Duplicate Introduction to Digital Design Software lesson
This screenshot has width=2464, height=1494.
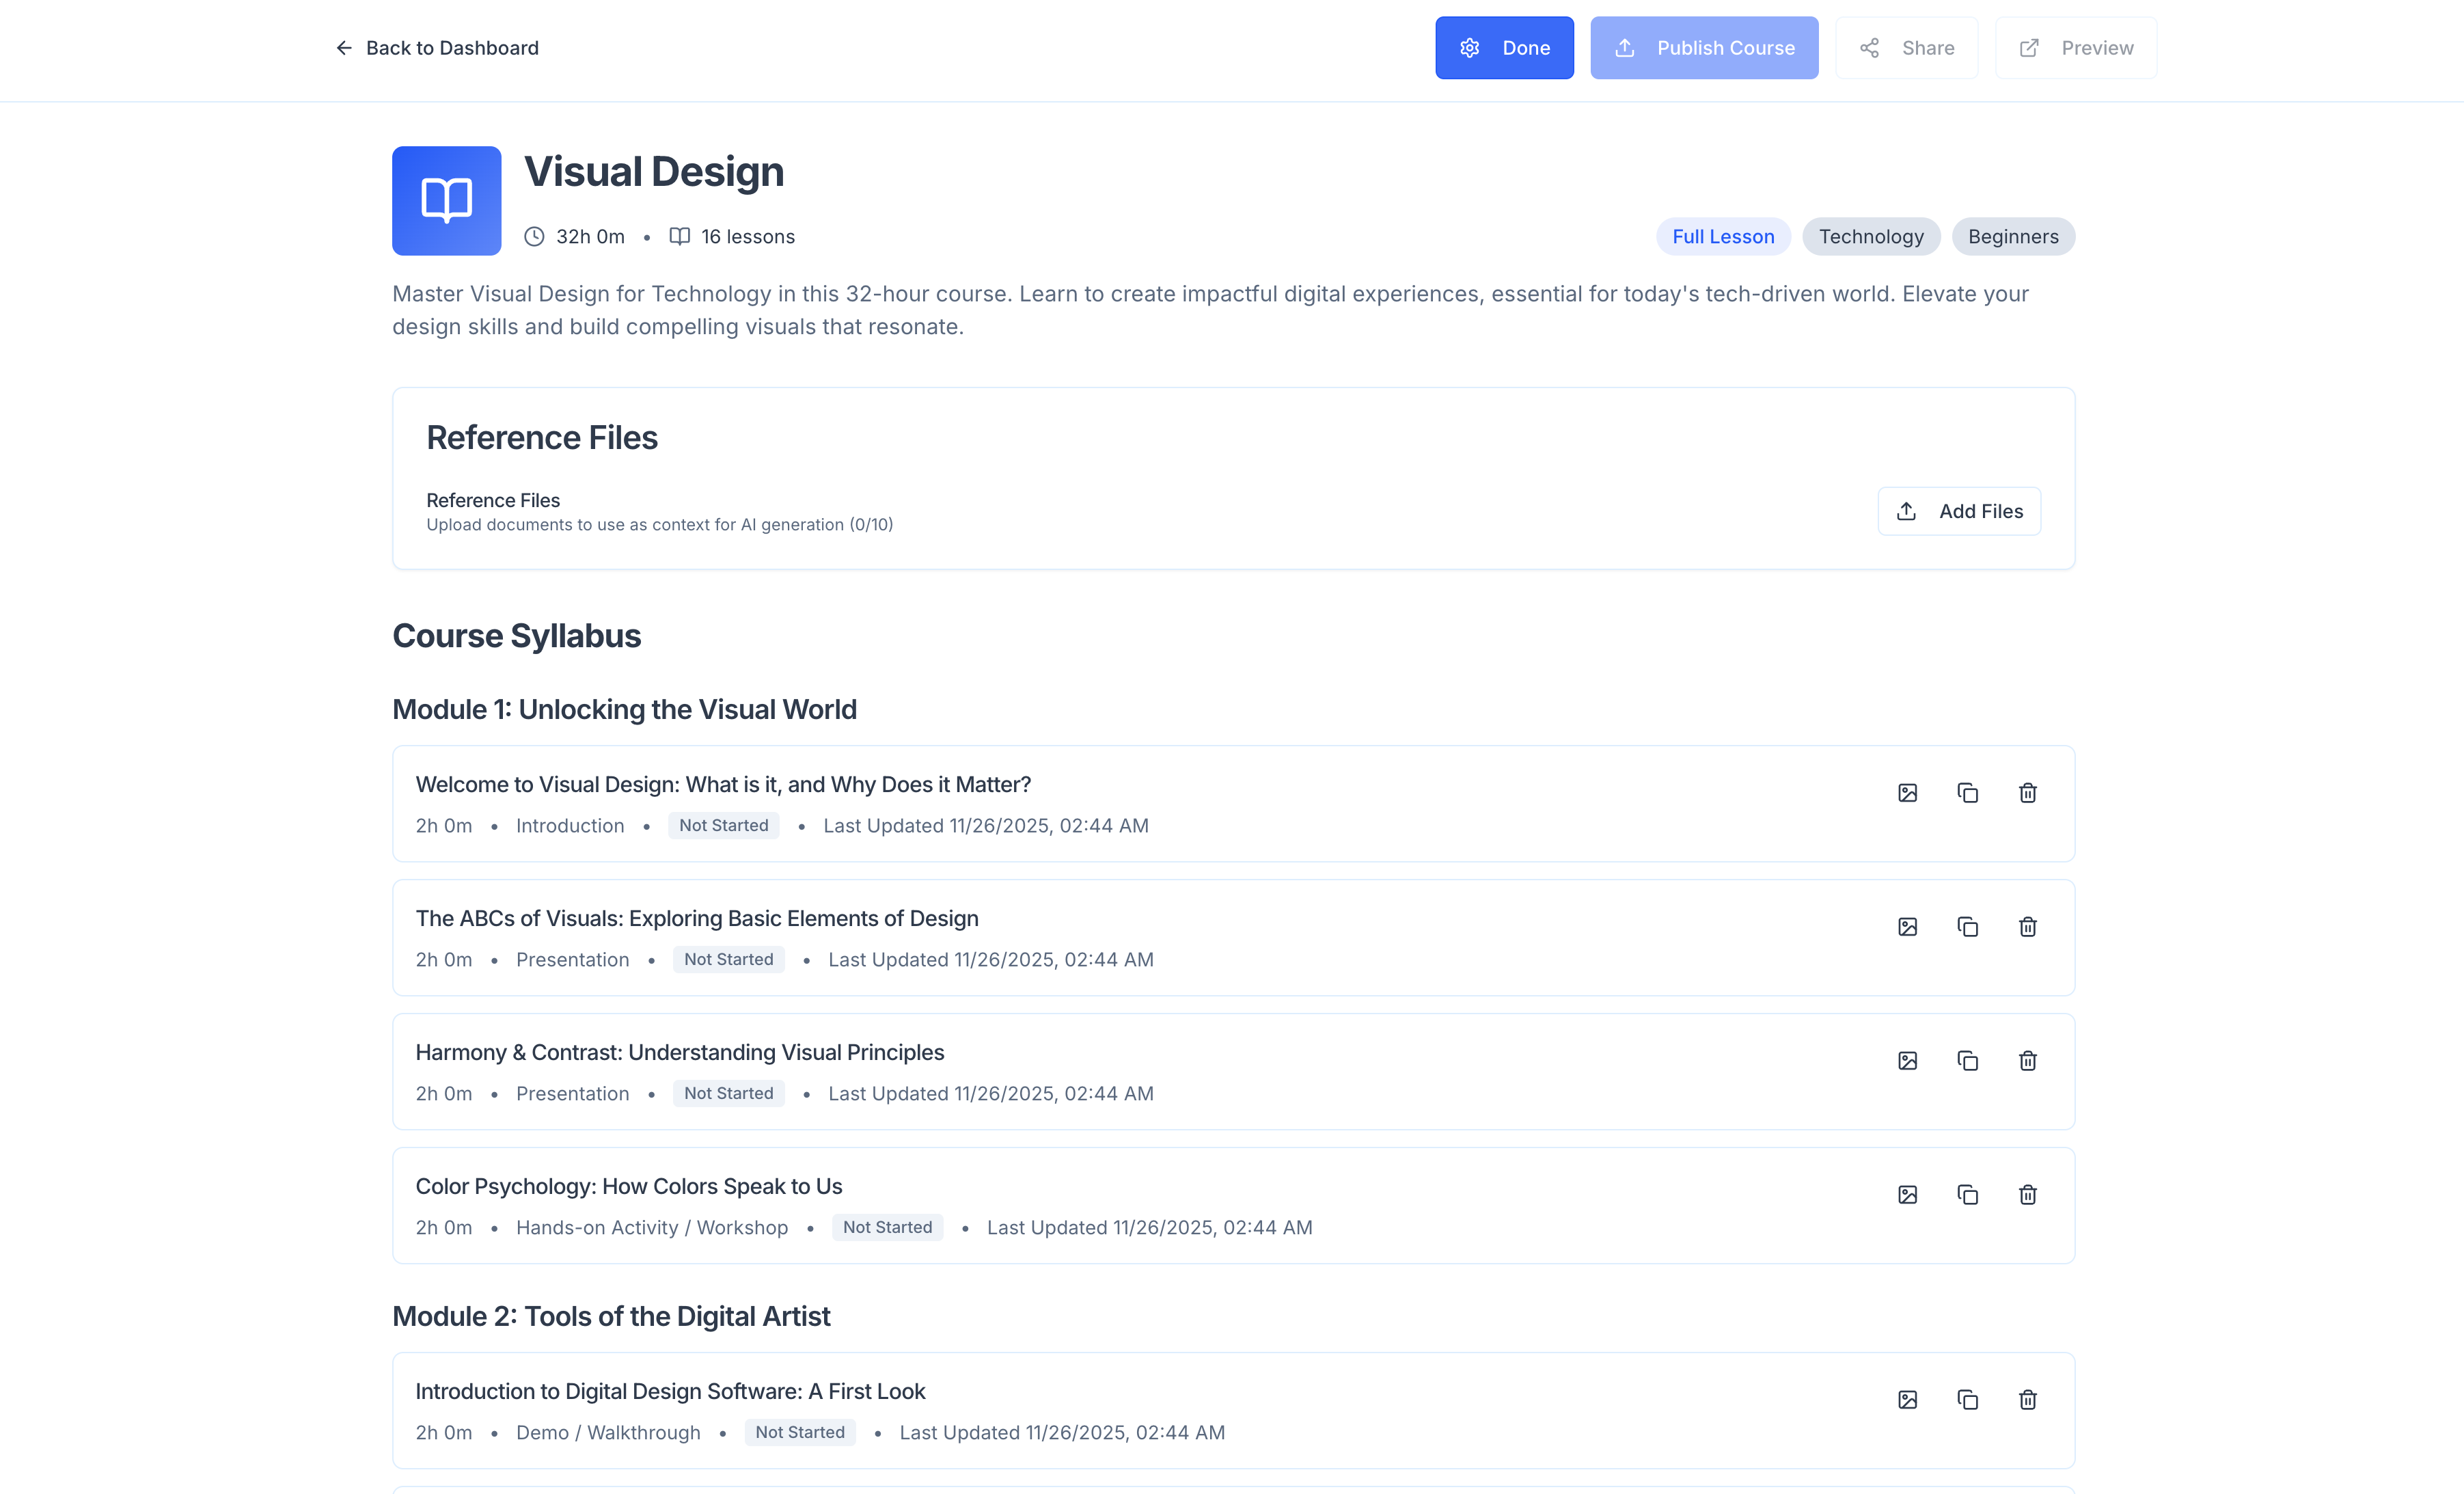(x=1967, y=1400)
